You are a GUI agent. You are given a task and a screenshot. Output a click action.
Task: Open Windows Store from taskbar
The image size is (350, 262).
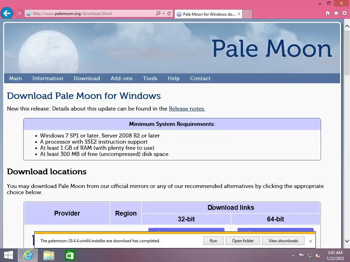(70, 255)
